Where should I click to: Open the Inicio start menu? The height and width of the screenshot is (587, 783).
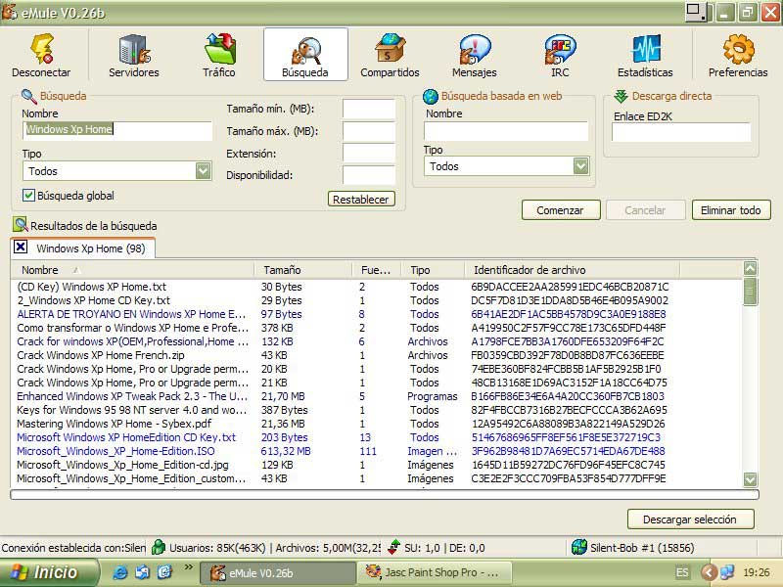point(49,572)
